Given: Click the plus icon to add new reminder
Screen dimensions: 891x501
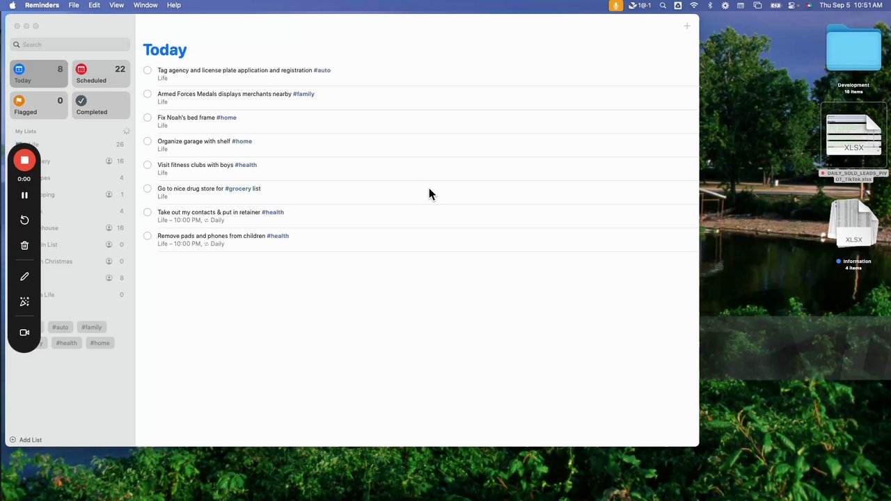Looking at the screenshot, I should tap(687, 26).
